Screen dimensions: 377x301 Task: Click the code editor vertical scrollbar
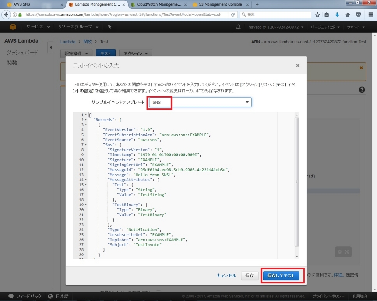point(297,182)
